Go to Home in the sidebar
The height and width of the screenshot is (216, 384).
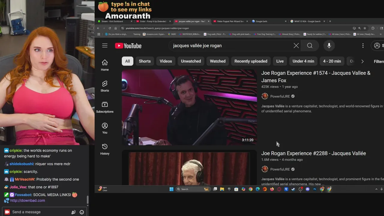105,65
